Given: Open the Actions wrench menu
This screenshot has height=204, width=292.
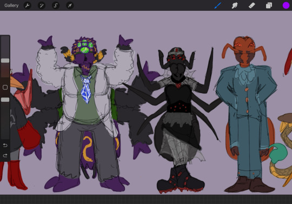Looking at the screenshot, I should point(28,5).
